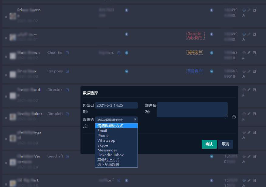This screenshot has height=187, width=266.
Task: Collapse the 跟进方式 dropdown select box
Action: tap(116, 119)
